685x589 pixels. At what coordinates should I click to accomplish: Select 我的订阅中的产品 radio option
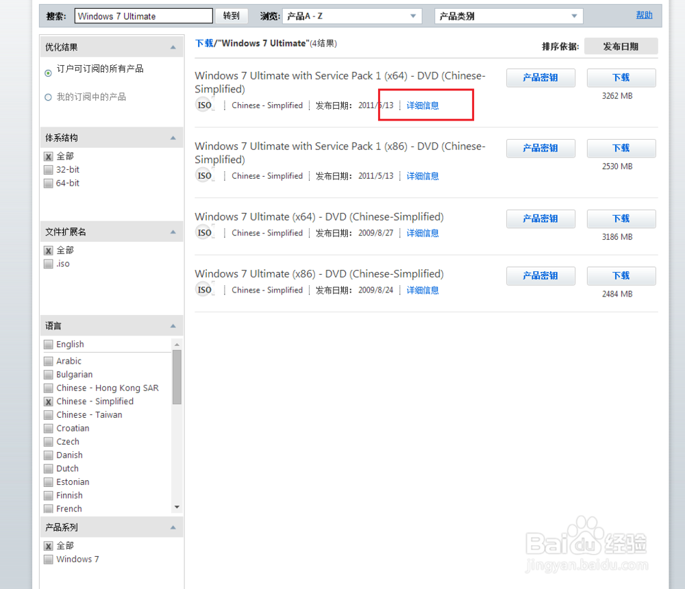[48, 97]
